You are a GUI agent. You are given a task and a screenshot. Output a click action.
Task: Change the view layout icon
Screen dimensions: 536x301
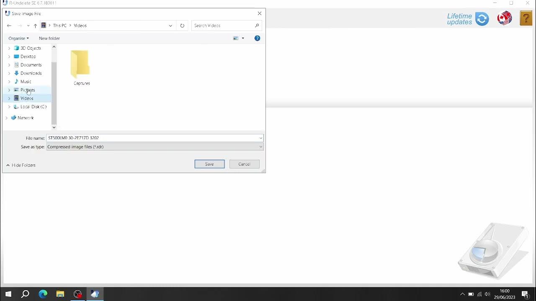coord(236,38)
